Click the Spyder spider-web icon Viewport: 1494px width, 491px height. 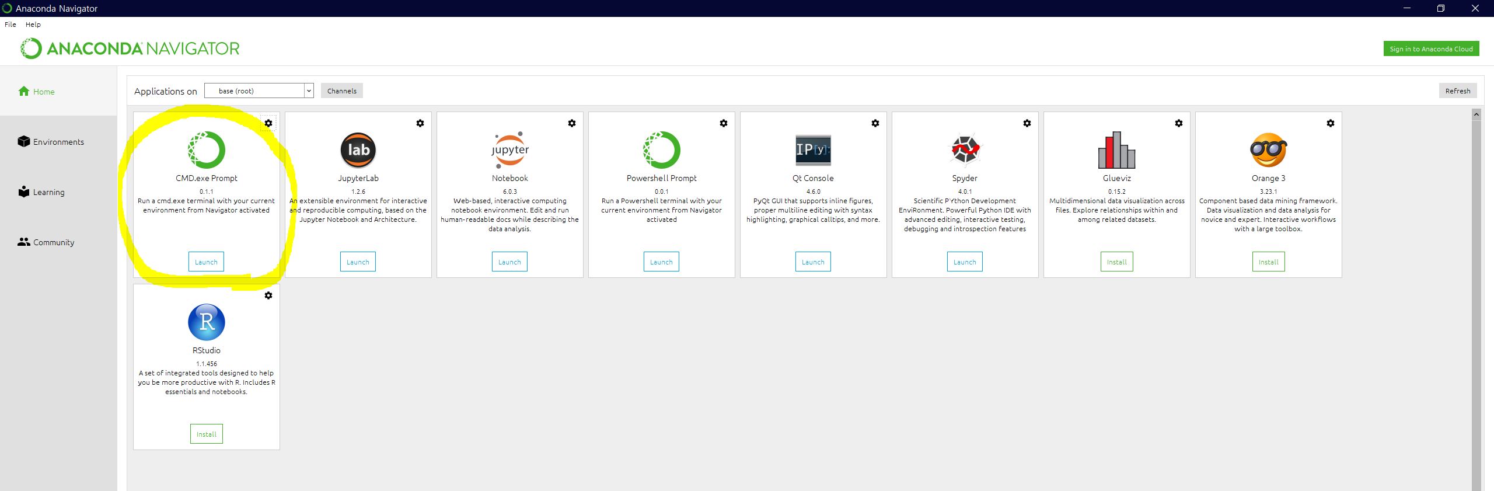965,150
